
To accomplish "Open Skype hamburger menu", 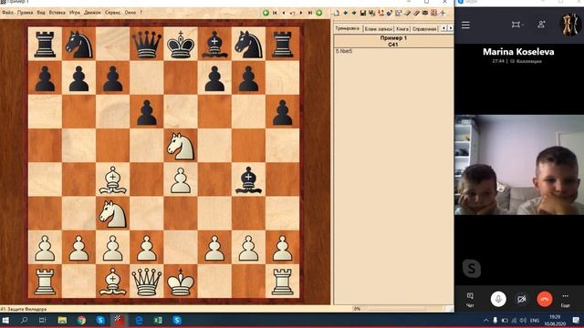I will point(465,25).
